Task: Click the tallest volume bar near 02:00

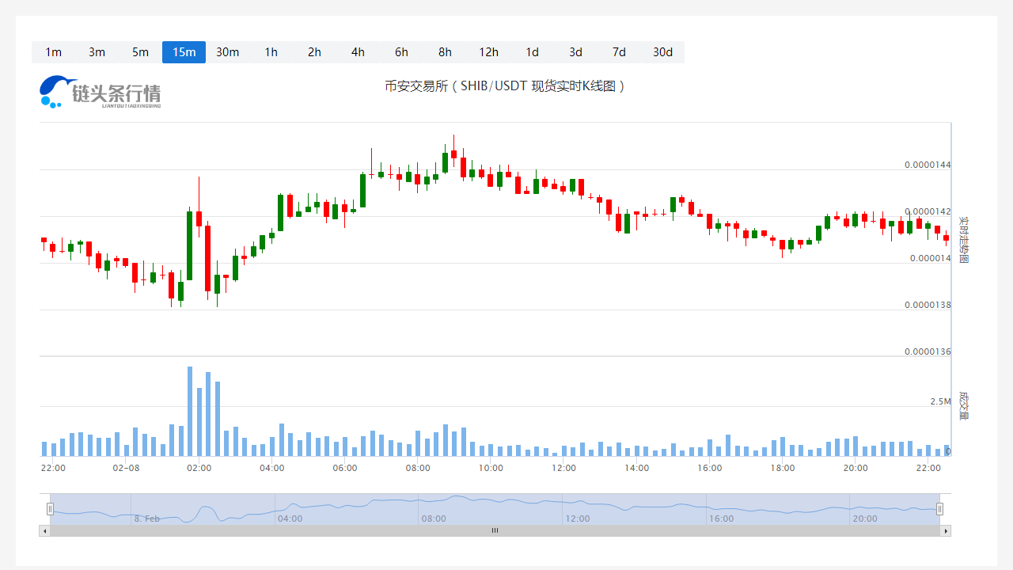Action: pos(190,411)
